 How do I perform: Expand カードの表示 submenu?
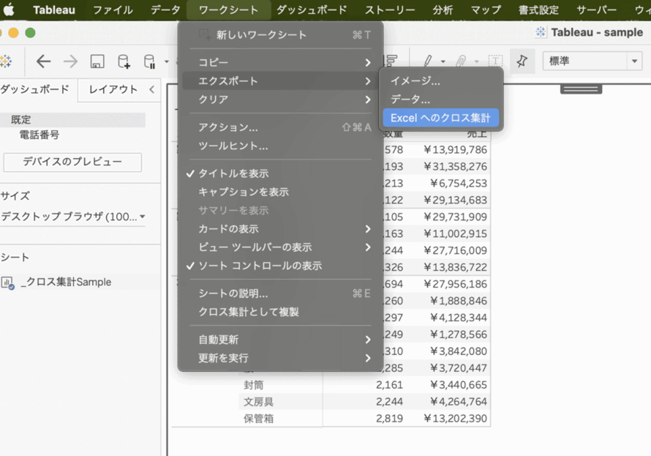[x=280, y=229]
